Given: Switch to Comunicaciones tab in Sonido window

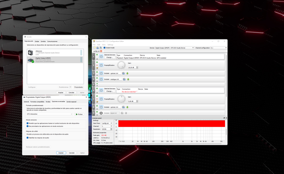Looking at the screenshot, I should tap(52, 41).
